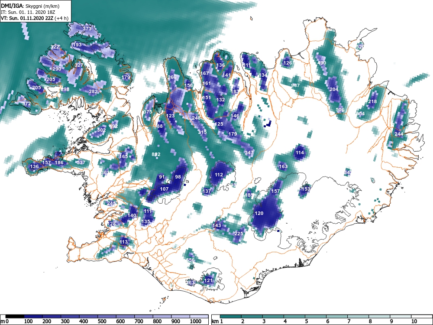Select the legend swatch between 500 and 600 m
Viewport: 433px width, 325px height.
point(107,316)
